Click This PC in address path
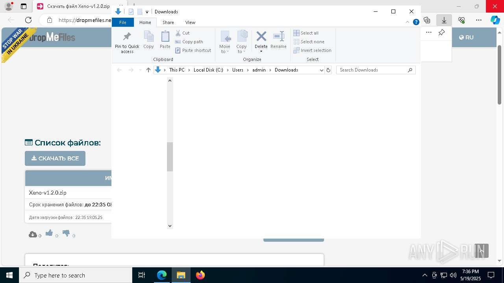504x283 pixels. 177,70
